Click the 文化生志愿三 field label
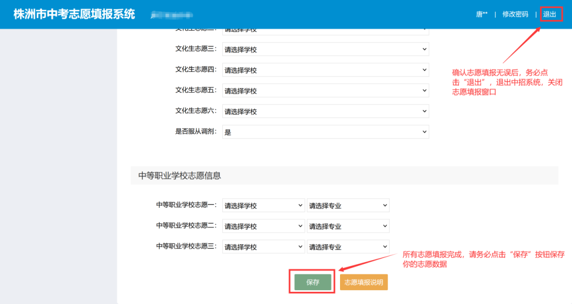The width and height of the screenshot is (572, 304). pyautogui.click(x=196, y=49)
